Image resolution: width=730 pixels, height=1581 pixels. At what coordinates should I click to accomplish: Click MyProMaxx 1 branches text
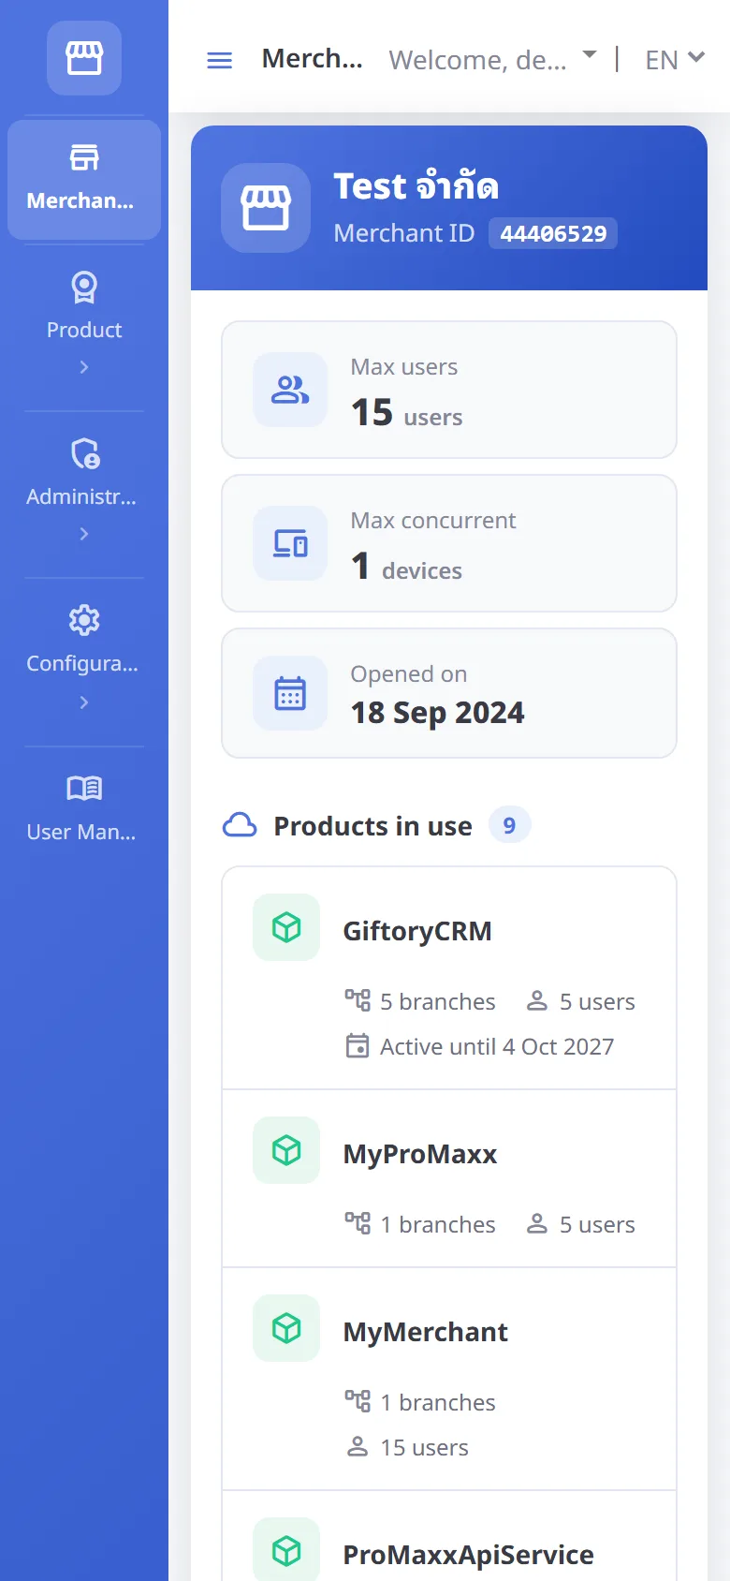pyautogui.click(x=437, y=1224)
